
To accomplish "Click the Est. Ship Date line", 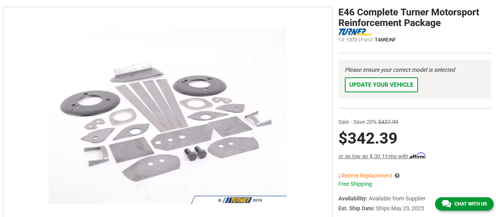I will click(x=381, y=208).
